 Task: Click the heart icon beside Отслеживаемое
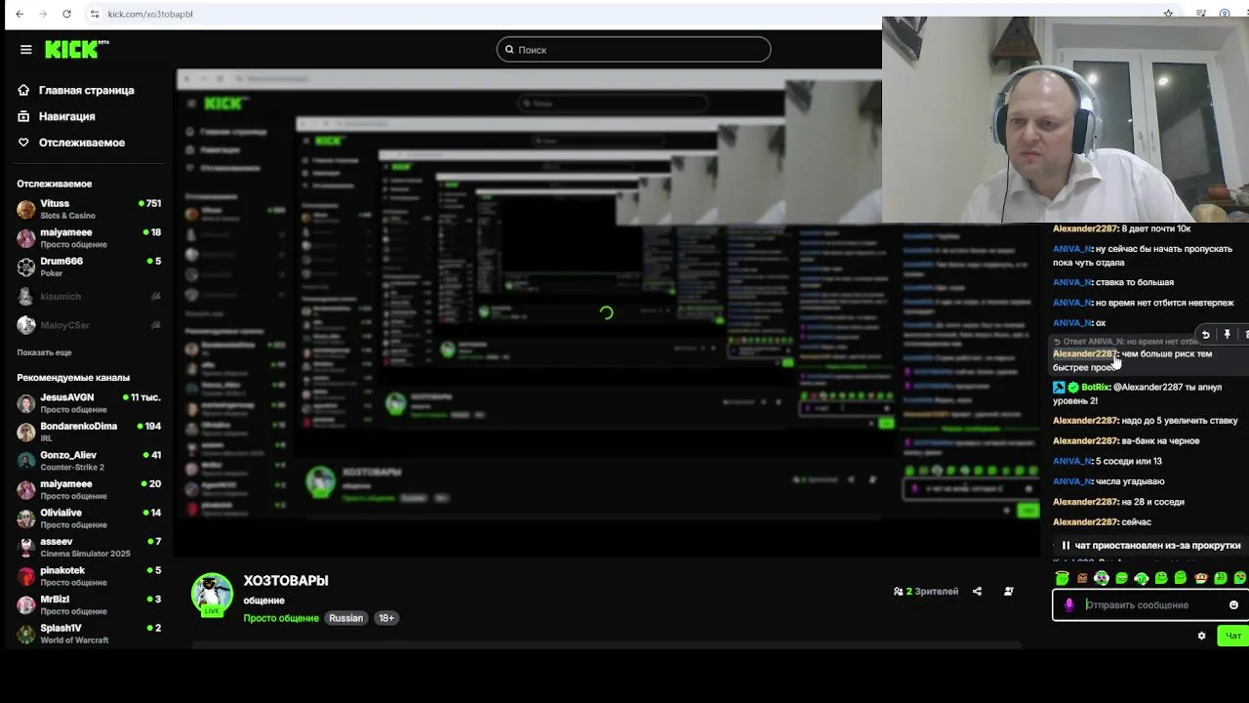(x=23, y=143)
